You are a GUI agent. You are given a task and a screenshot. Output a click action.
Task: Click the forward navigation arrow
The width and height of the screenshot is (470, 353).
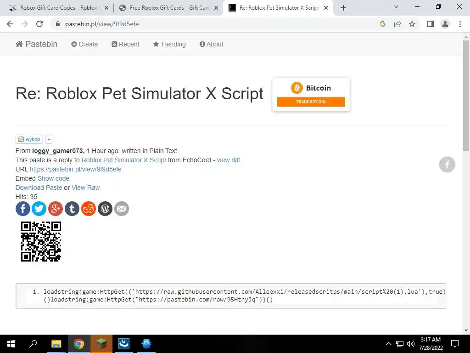tap(25, 24)
